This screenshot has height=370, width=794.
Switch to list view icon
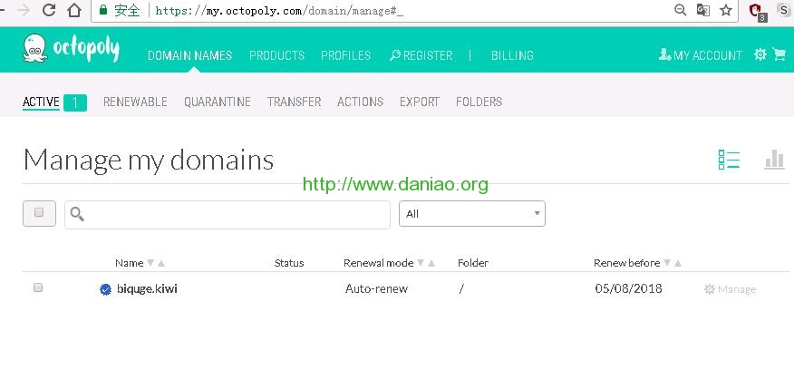click(729, 160)
